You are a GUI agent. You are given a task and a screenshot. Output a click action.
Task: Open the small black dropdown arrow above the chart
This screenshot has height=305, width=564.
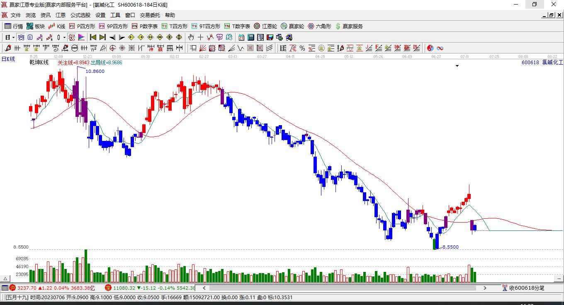click(x=457, y=65)
